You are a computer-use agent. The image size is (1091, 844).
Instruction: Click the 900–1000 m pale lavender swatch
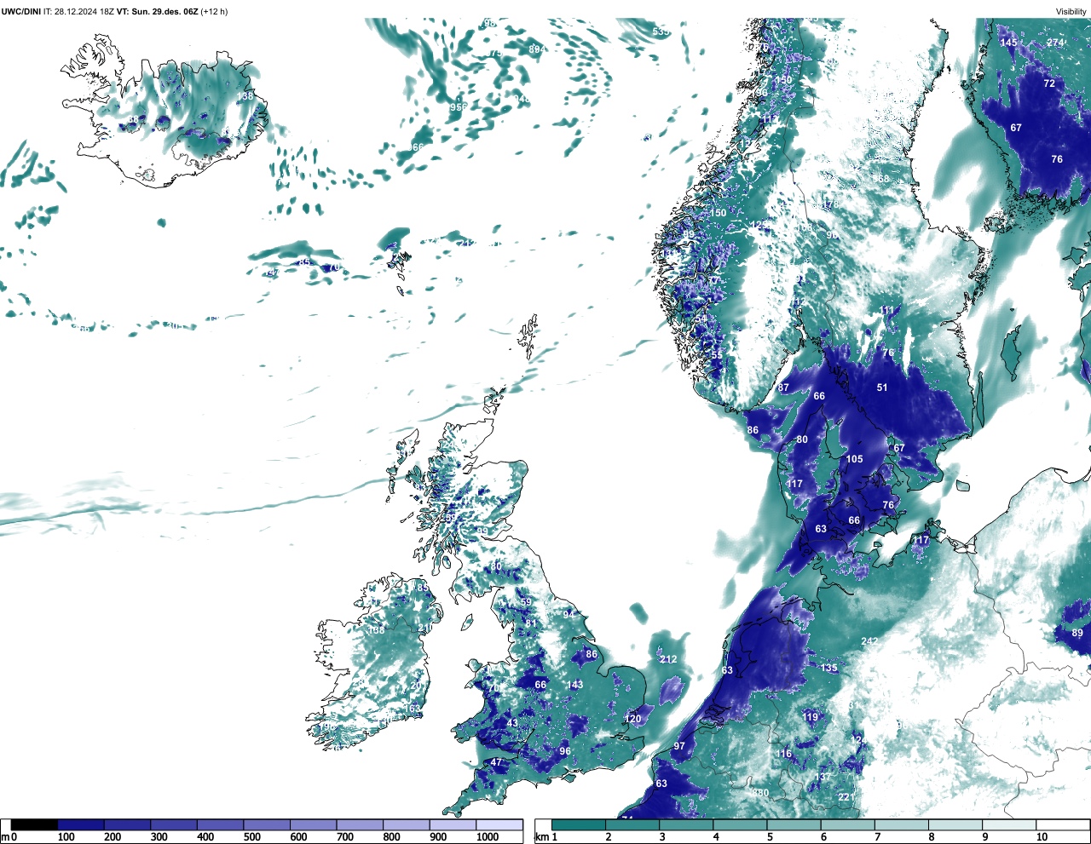[453, 824]
